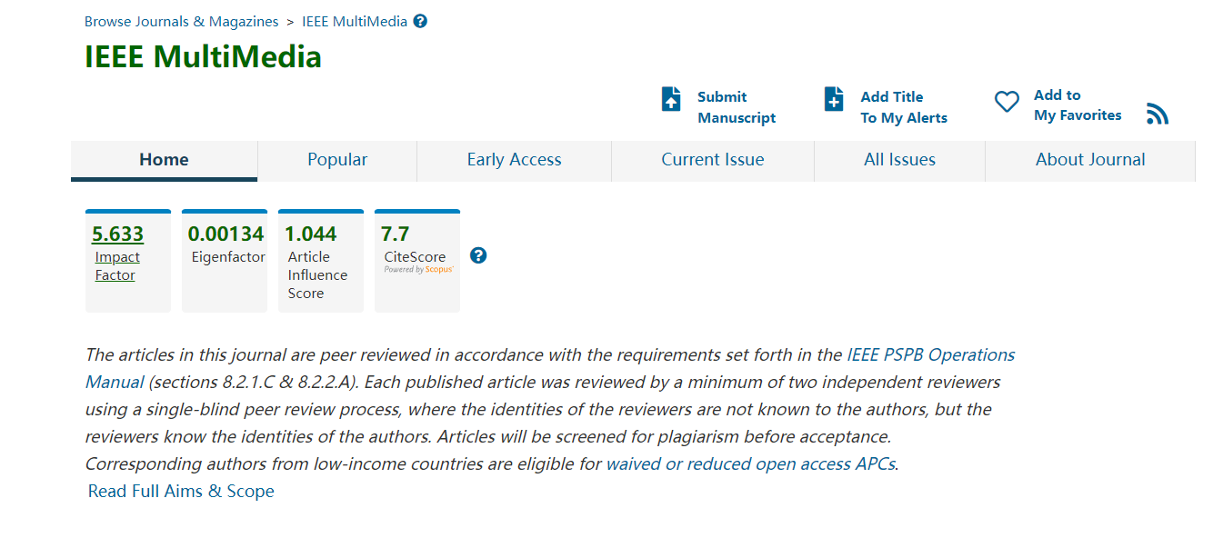
Task: Click the heart favorites icon
Action: point(1007,102)
